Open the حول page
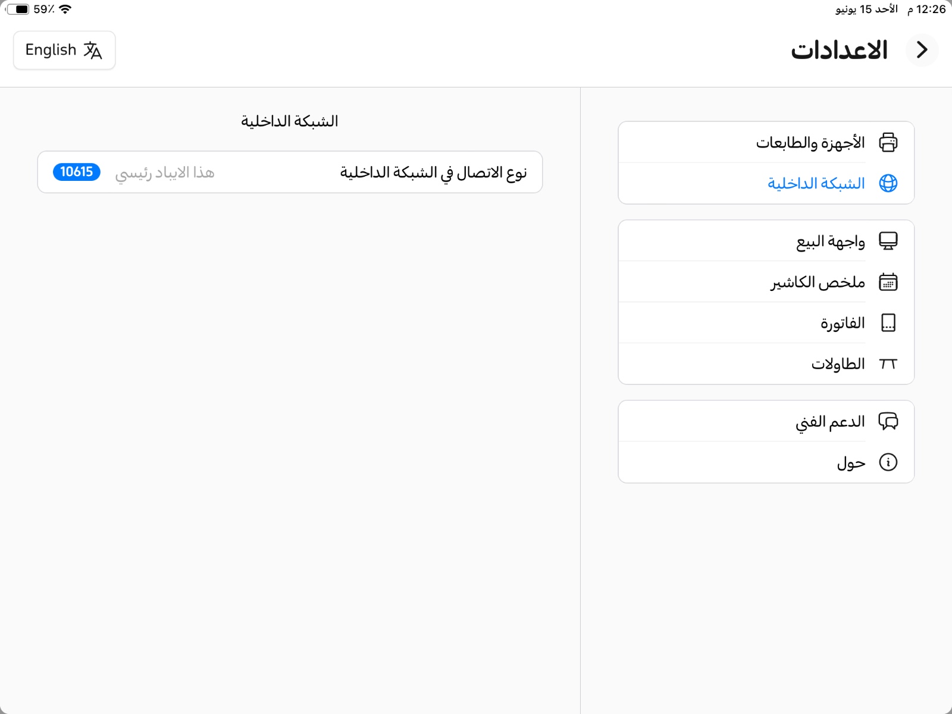This screenshot has width=952, height=714. 766,462
